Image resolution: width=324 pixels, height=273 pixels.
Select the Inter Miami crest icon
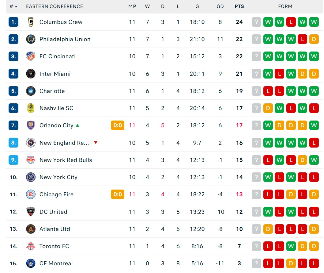coord(31,74)
